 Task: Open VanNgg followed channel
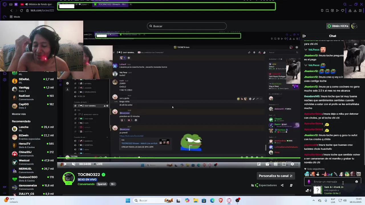click(33, 89)
